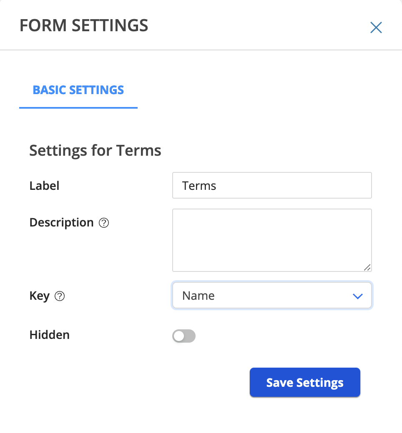
Task: Click the dropdown chevron beside Name
Action: (x=357, y=296)
